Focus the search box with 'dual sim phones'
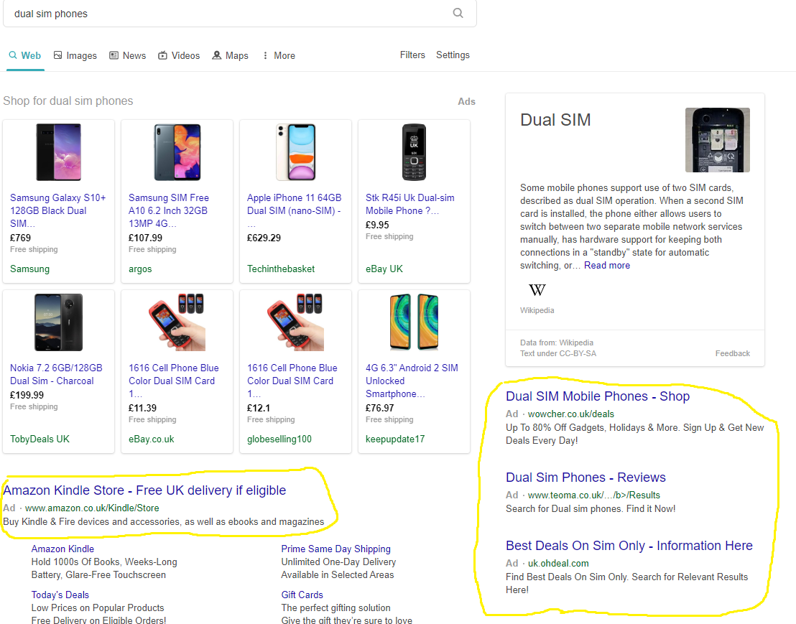The width and height of the screenshot is (796, 624). [240, 14]
